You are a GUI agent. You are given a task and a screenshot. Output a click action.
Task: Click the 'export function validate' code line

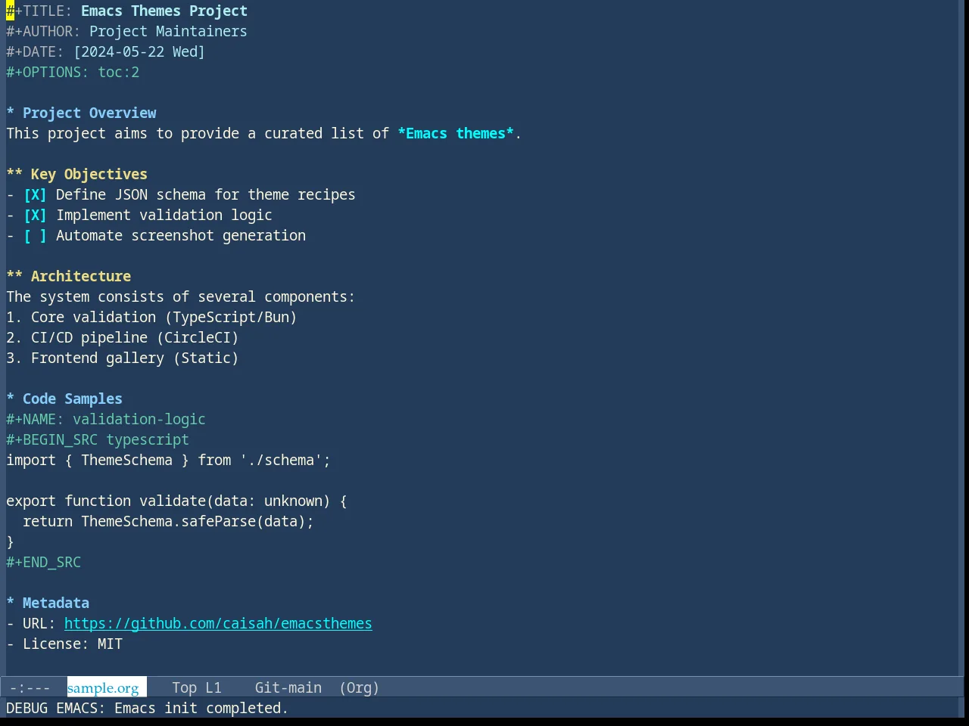(x=176, y=501)
